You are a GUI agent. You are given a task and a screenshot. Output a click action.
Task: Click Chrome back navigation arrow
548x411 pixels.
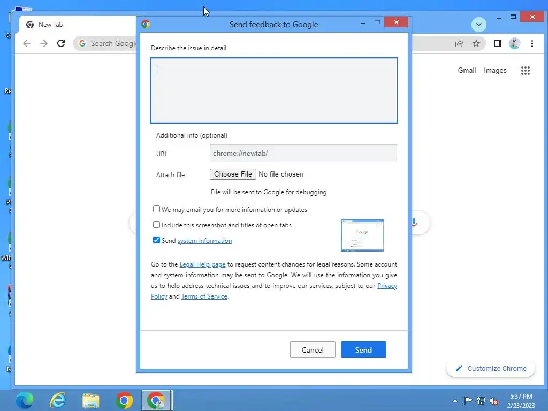(x=27, y=43)
